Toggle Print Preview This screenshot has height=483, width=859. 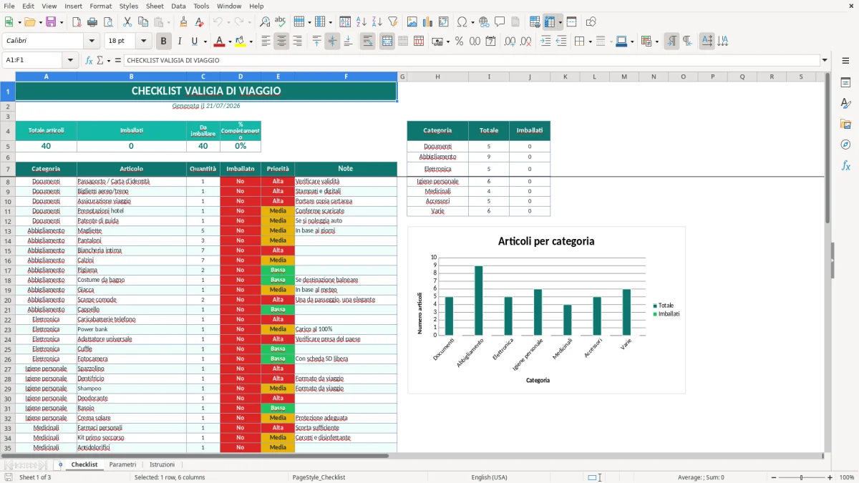pyautogui.click(x=108, y=22)
